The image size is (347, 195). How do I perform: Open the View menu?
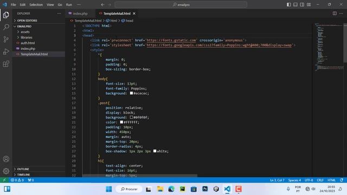coord(50,5)
